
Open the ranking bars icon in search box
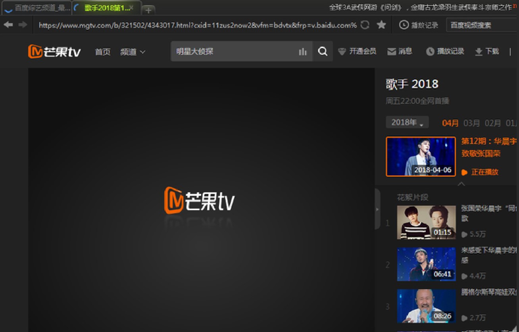tap(303, 52)
